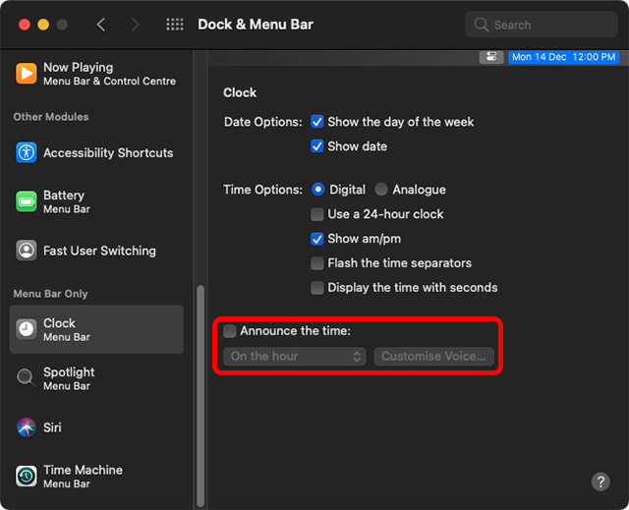Show all preferences grid icon
The image size is (629, 510).
tap(175, 25)
